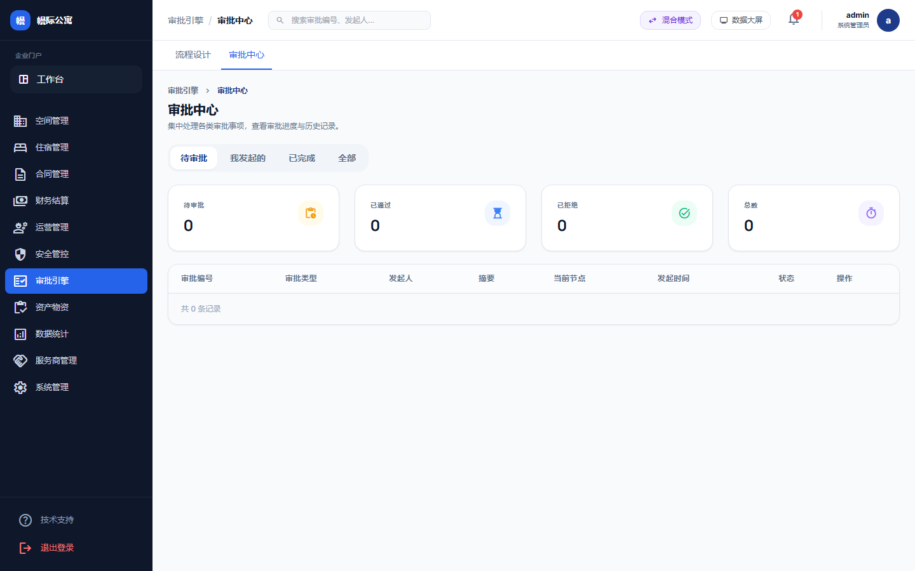
Task: Enable the 已完成 filter option
Action: point(301,157)
